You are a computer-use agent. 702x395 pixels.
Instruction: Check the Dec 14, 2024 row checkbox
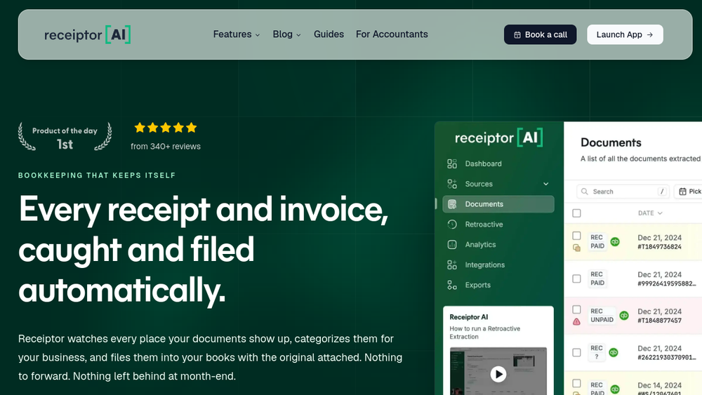pyautogui.click(x=576, y=383)
